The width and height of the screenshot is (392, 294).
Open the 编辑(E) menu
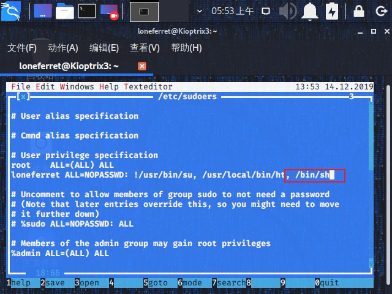point(104,48)
